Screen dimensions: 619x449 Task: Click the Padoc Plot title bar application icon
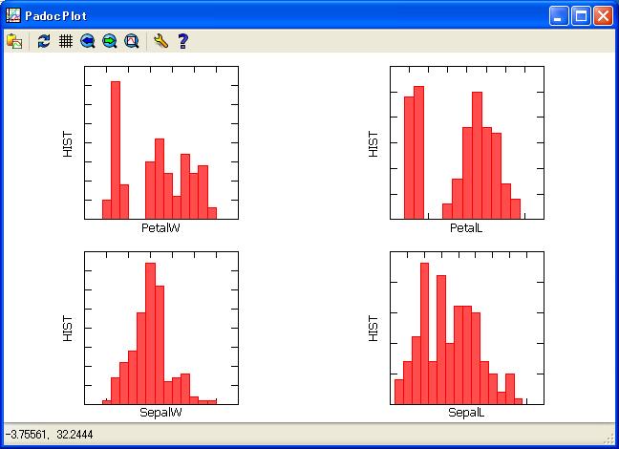coord(13,15)
